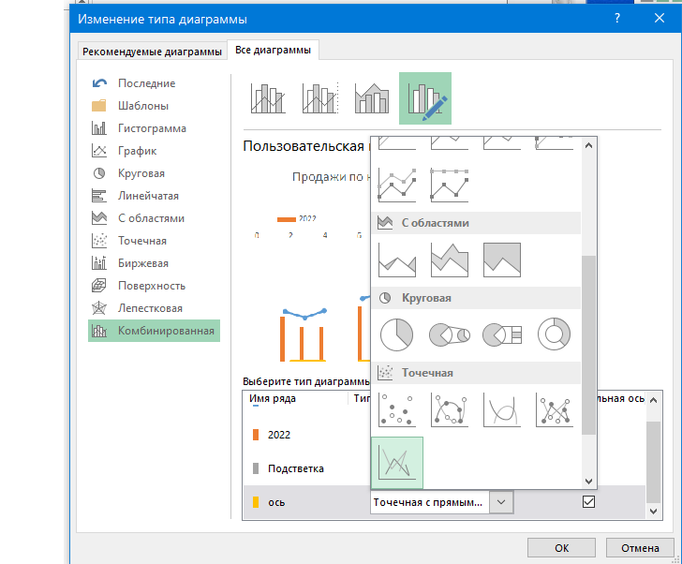
Task: Choose the 100% stacked area chart icon
Action: [x=501, y=260]
